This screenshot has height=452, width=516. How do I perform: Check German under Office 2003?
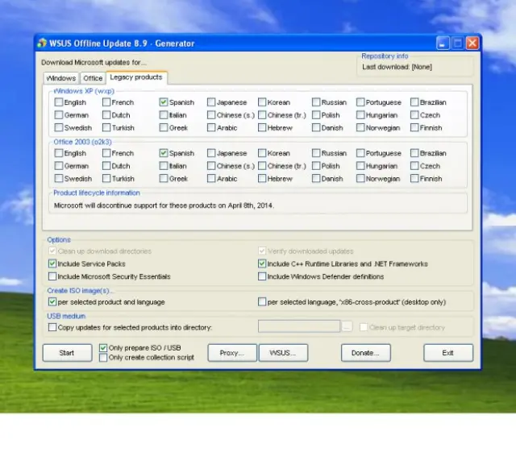click(x=59, y=166)
